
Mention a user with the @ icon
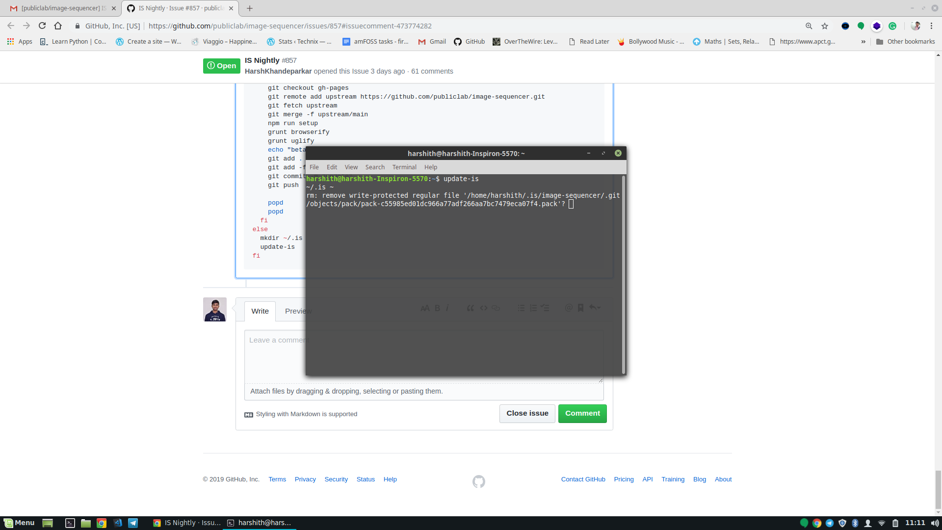pos(569,308)
